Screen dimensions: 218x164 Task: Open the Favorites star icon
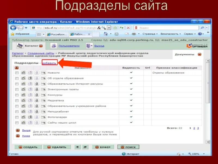pos(13,34)
